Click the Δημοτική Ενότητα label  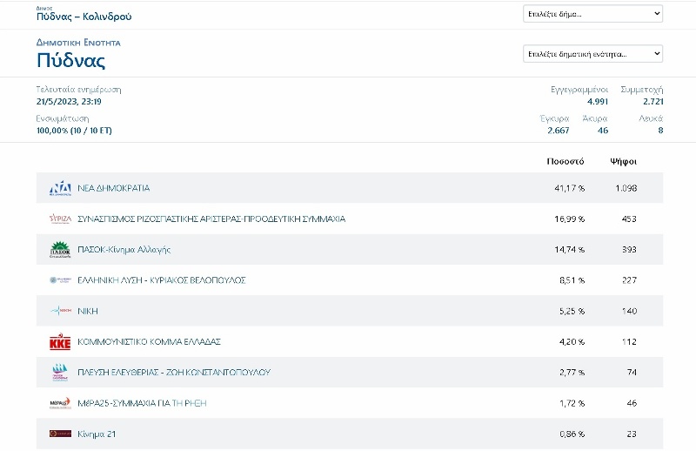(x=78, y=43)
